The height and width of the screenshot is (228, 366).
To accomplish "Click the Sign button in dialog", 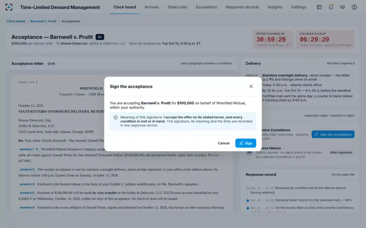I will point(246,143).
